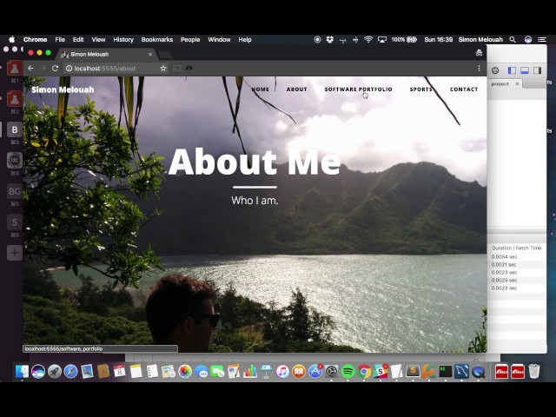Open iTunes from the Dock
The image size is (556, 417).
(x=282, y=371)
